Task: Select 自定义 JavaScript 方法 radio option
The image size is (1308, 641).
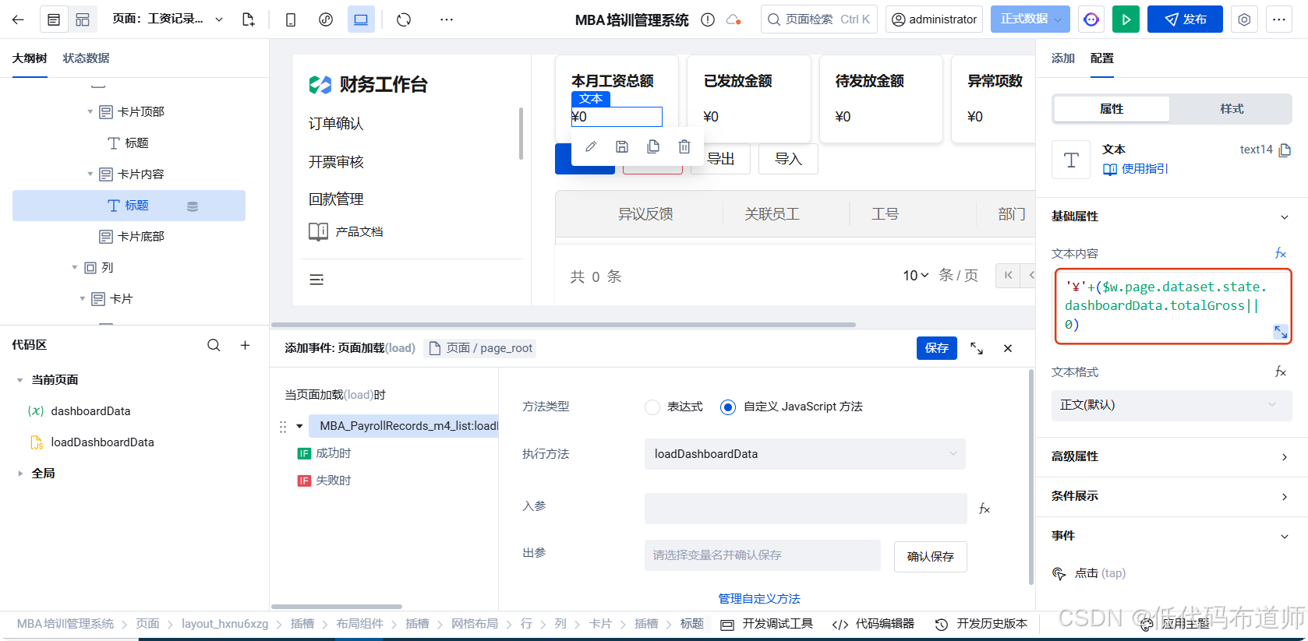Action: 727,407
